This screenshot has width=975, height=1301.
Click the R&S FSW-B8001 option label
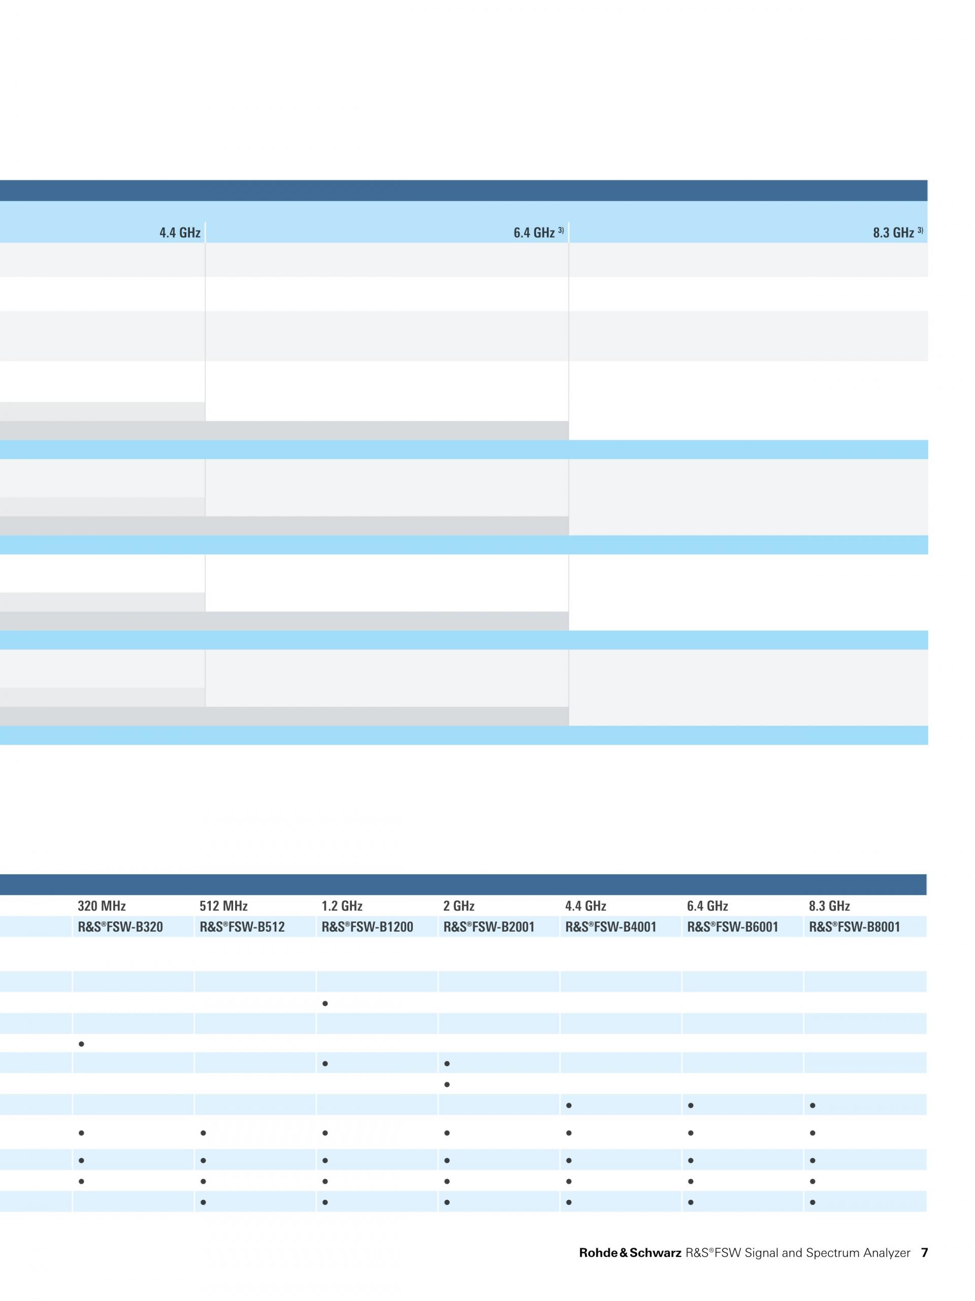pyautogui.click(x=854, y=927)
